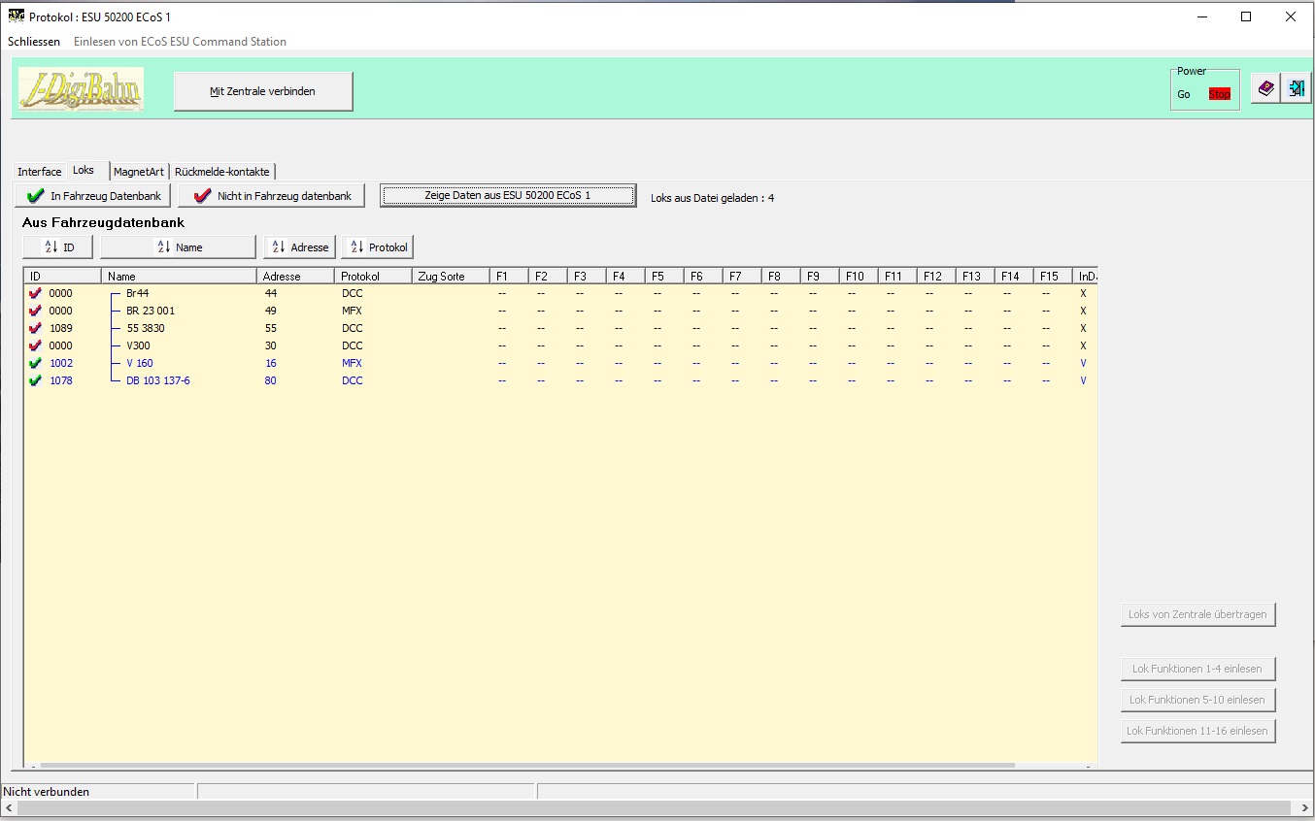Viewport: 1315px width, 821px height.
Task: Click 'Mit Zentrale verbinden' button
Action: pos(263,91)
